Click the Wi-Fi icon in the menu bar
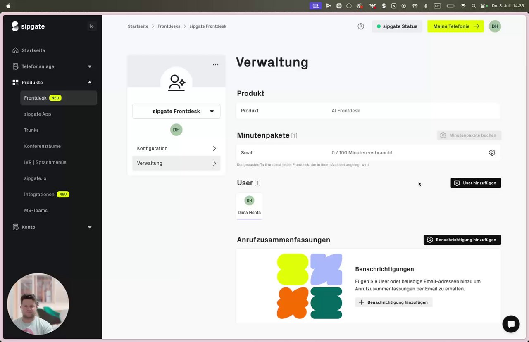The width and height of the screenshot is (529, 342). 463,6
